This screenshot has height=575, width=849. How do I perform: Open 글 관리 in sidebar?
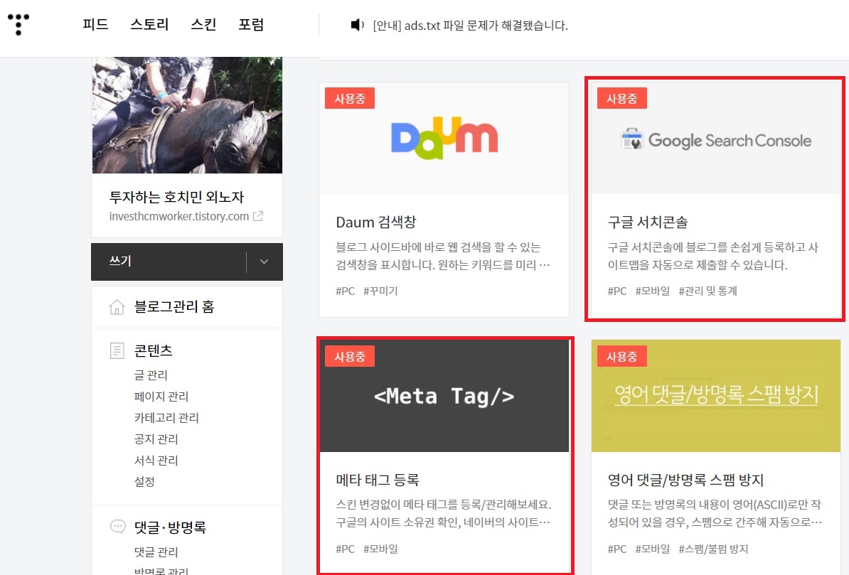[x=151, y=375]
